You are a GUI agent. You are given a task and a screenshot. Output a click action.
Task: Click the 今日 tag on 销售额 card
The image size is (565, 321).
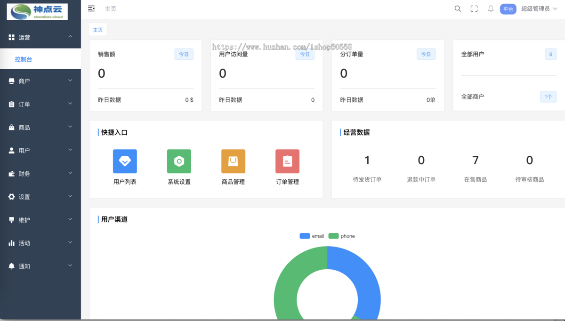[184, 54]
